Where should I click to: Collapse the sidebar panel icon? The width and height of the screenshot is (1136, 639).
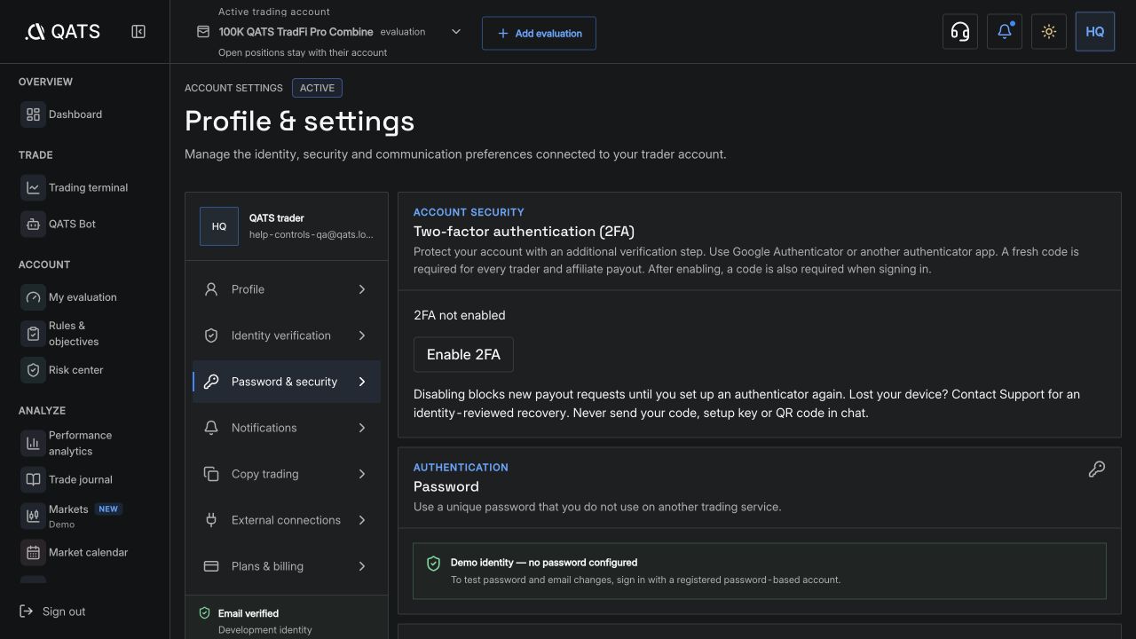[138, 32]
